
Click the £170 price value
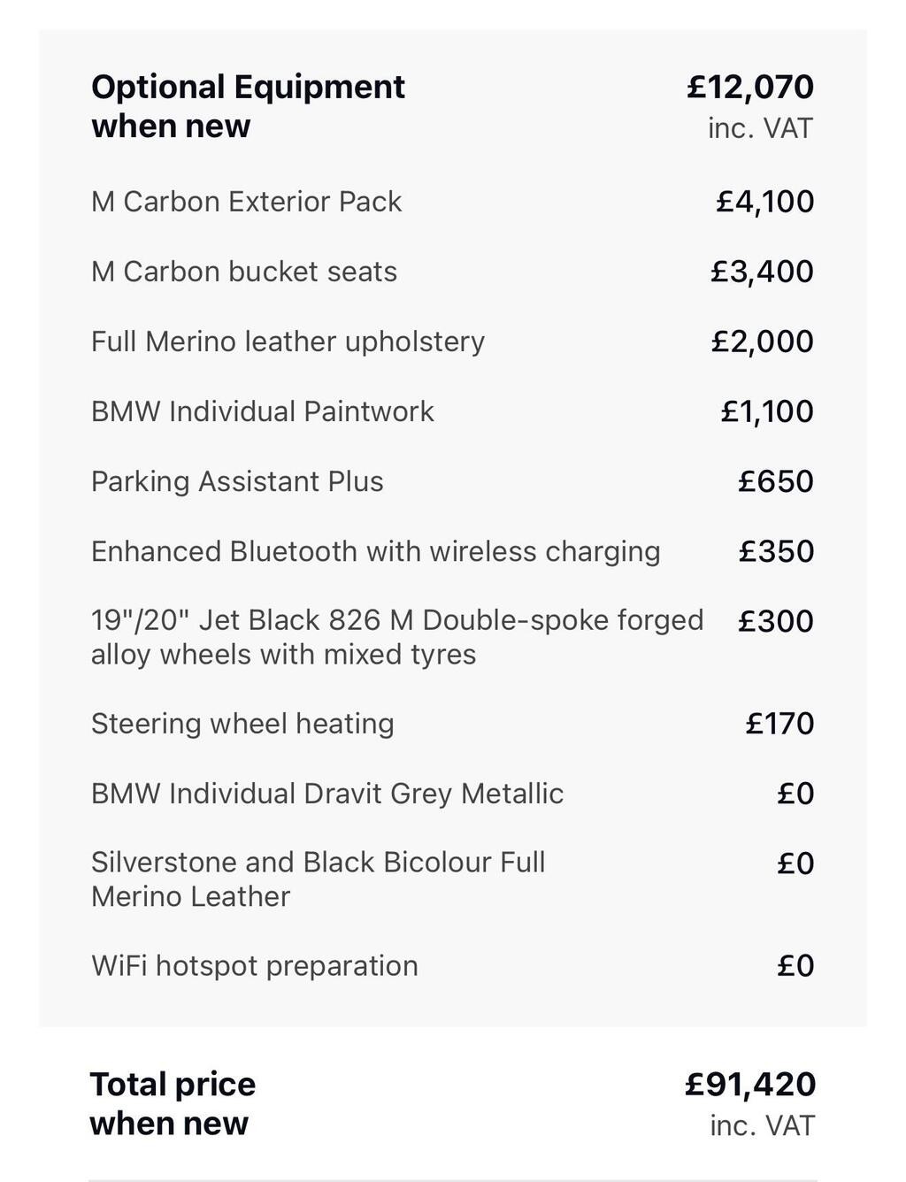point(779,724)
